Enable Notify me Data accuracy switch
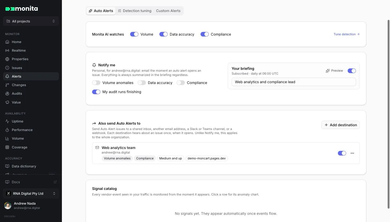The height and width of the screenshot is (222, 390). [142, 83]
